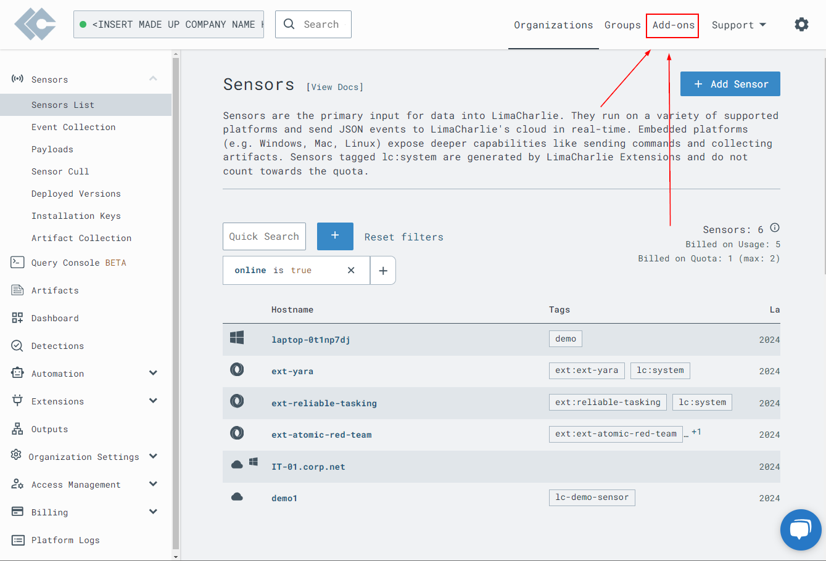Click the Add Sensor button
The height and width of the screenshot is (561, 826).
(730, 84)
